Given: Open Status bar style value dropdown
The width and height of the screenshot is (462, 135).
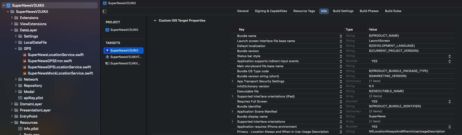Looking at the screenshot, I should (450, 56).
